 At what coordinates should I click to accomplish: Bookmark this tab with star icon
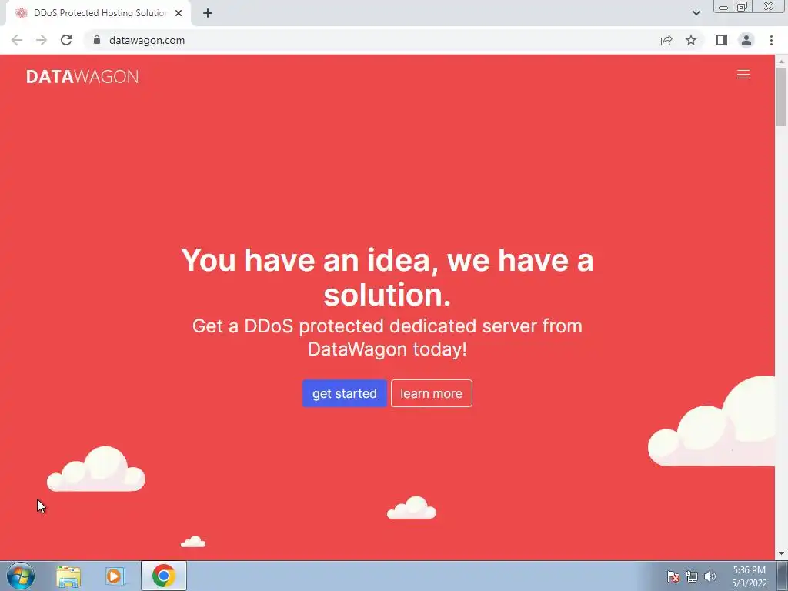click(691, 40)
